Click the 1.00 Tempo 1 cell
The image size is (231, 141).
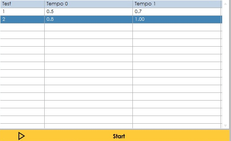coord(177,19)
